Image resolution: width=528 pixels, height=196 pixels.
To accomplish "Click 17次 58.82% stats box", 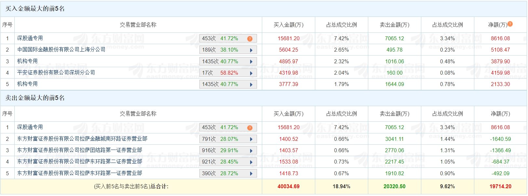I will pyautogui.click(x=228, y=73).
